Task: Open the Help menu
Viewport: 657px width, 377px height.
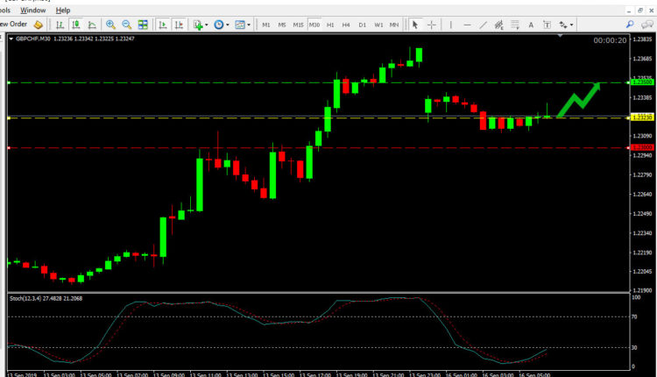Action: 63,10
